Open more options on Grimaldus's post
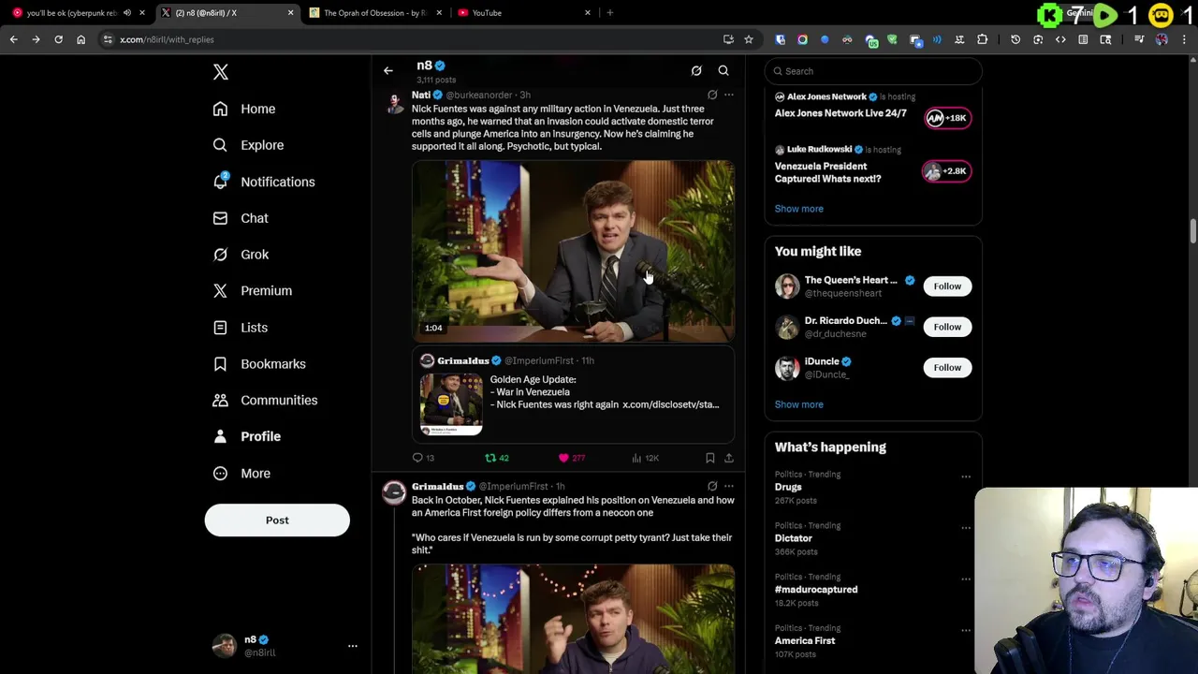Image resolution: width=1198 pixels, height=674 pixels. (x=729, y=486)
